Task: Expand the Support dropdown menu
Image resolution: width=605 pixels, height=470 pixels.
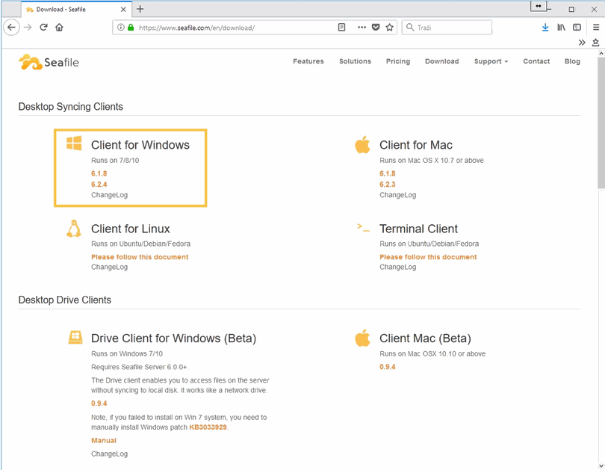Action: pyautogui.click(x=491, y=61)
